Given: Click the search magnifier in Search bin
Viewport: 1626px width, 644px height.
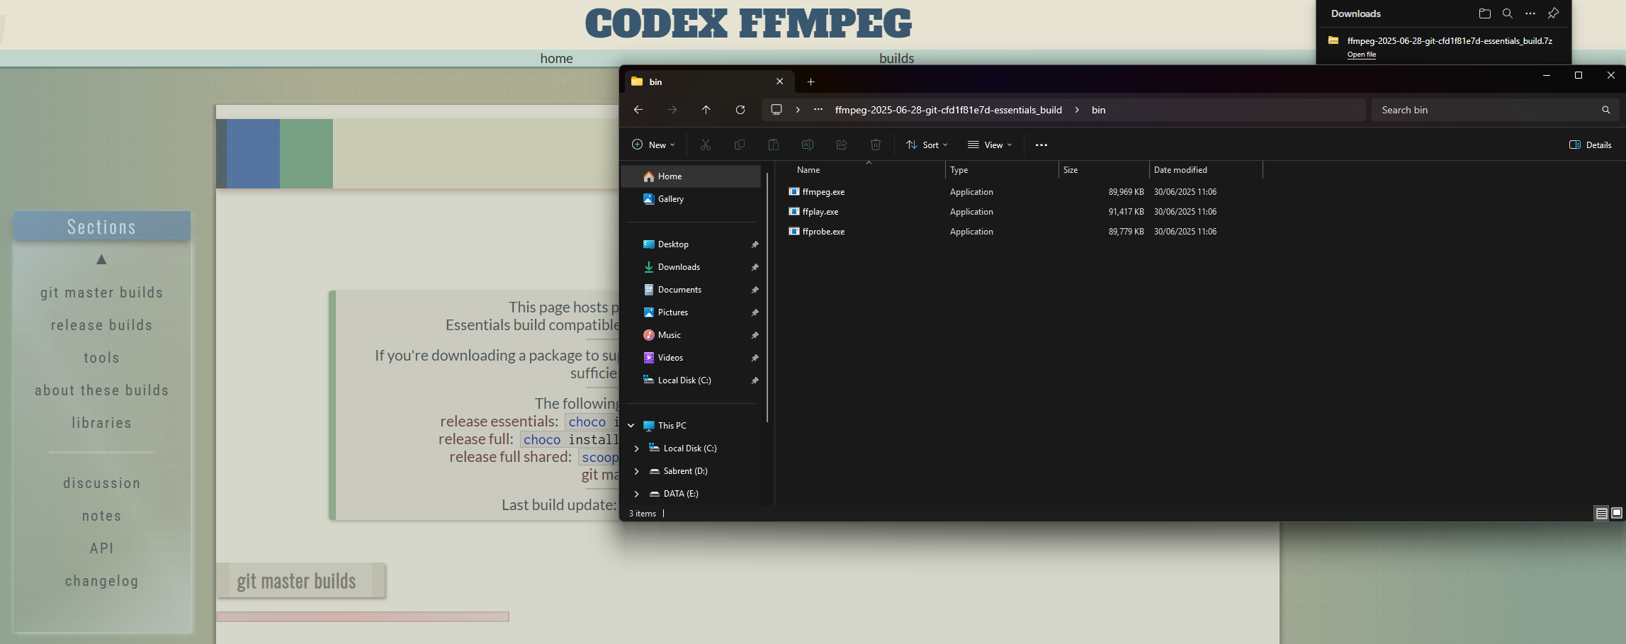Looking at the screenshot, I should click(x=1606, y=110).
